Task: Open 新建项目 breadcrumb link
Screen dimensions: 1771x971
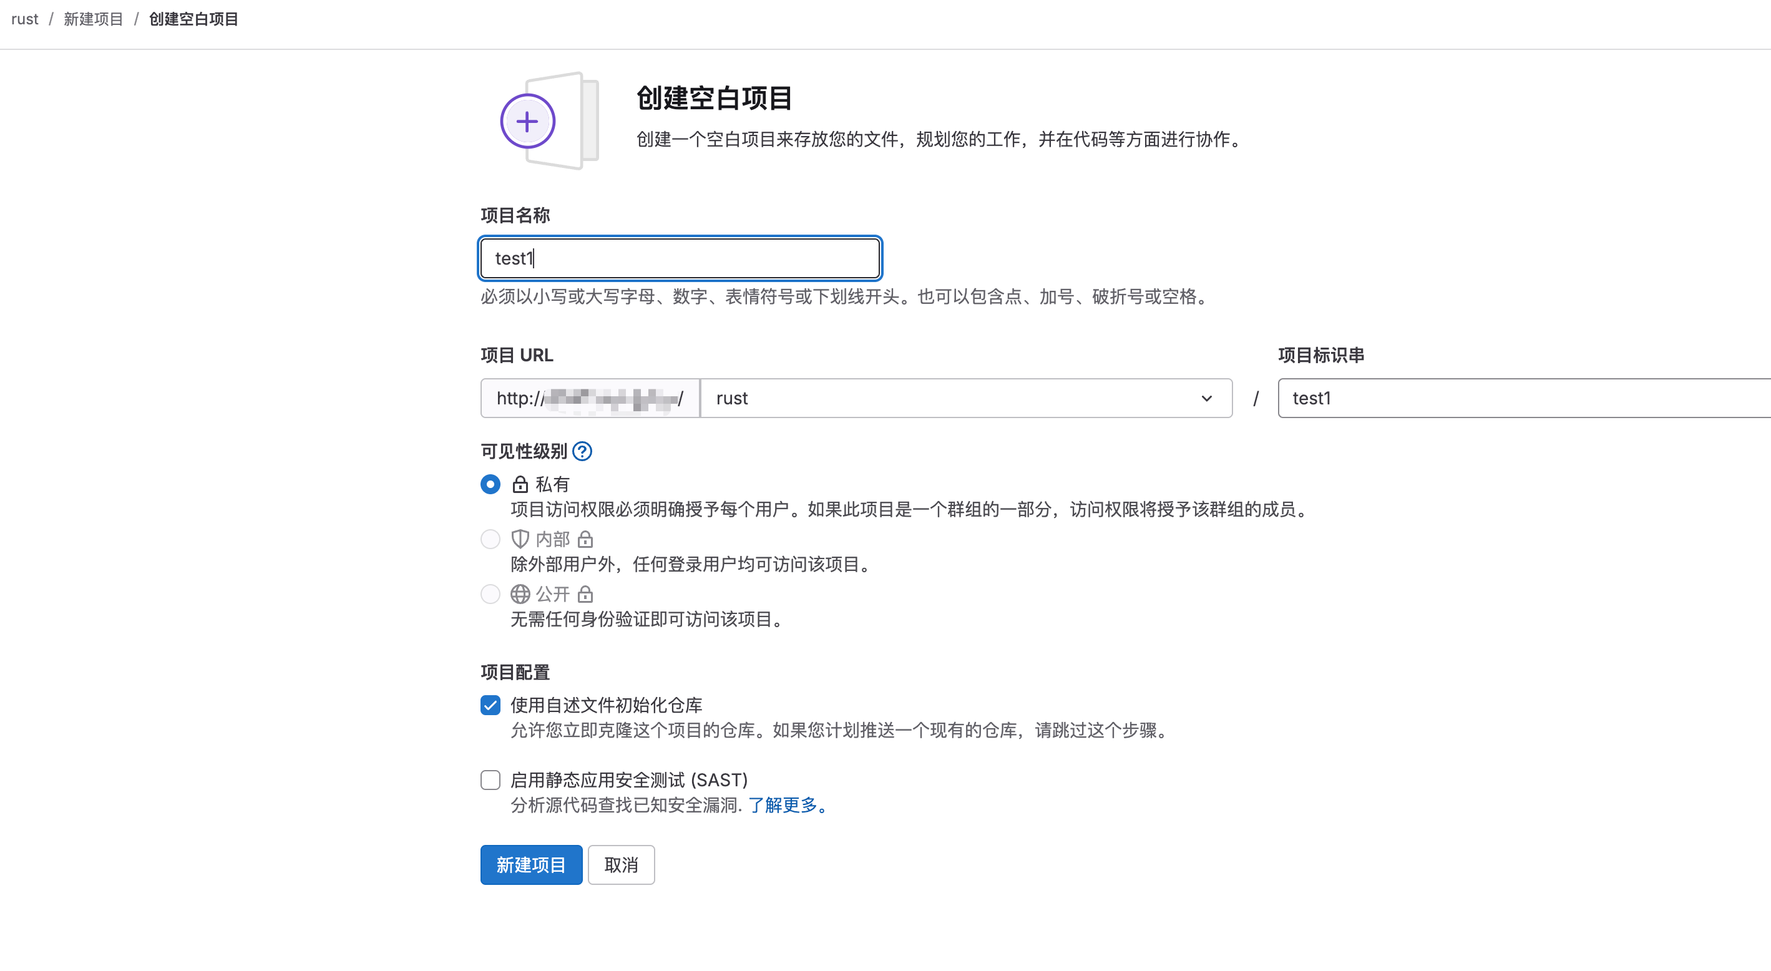Action: click(93, 19)
